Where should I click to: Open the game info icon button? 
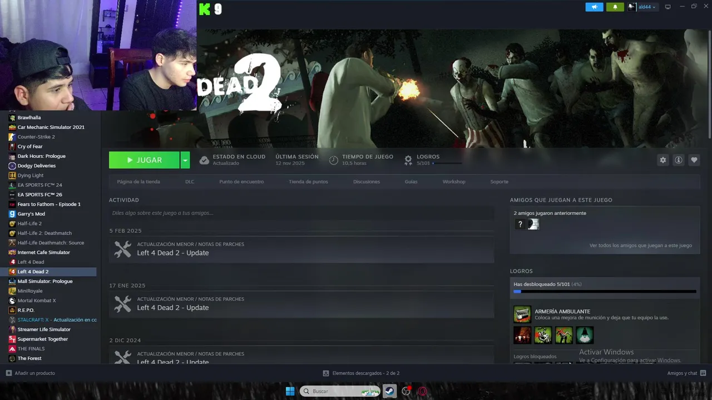tap(678, 160)
